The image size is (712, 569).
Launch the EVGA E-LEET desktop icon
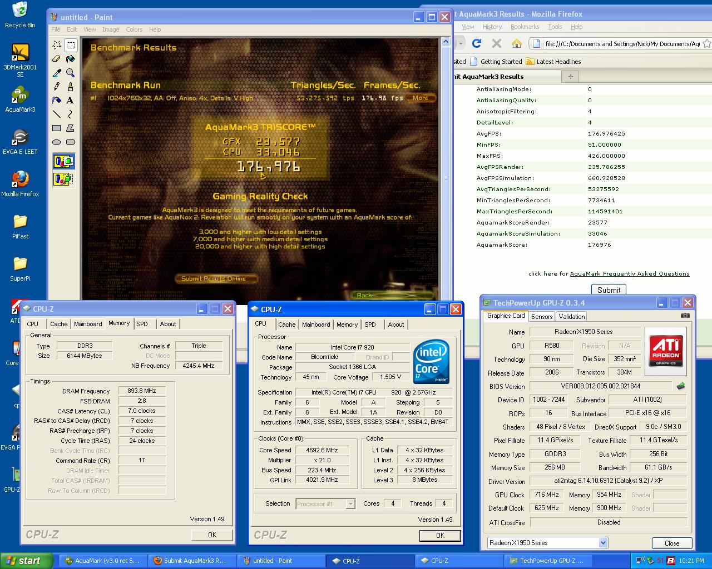coord(20,142)
